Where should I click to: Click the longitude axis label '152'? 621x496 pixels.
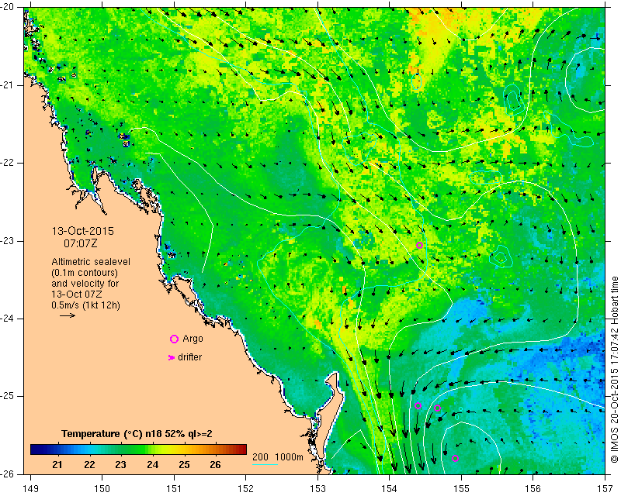pyautogui.click(x=246, y=489)
